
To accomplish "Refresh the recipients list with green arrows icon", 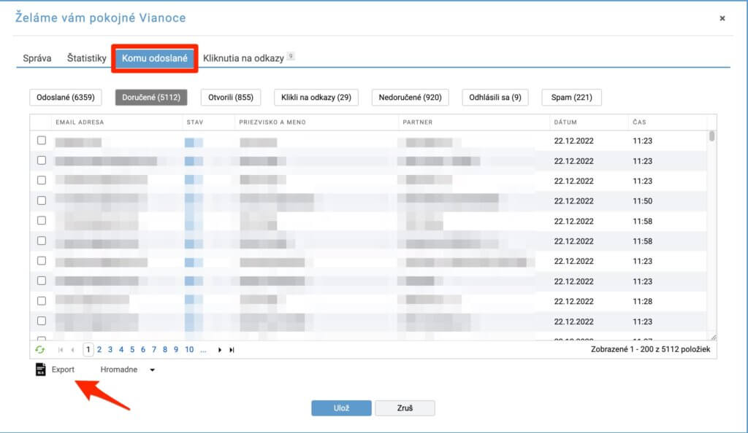I will click(40, 350).
